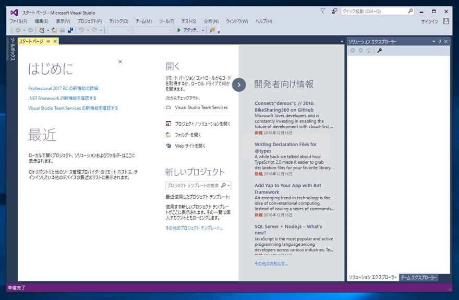The image size is (459, 300).
Task: Click the notifications flag icon
Action: click(322, 11)
